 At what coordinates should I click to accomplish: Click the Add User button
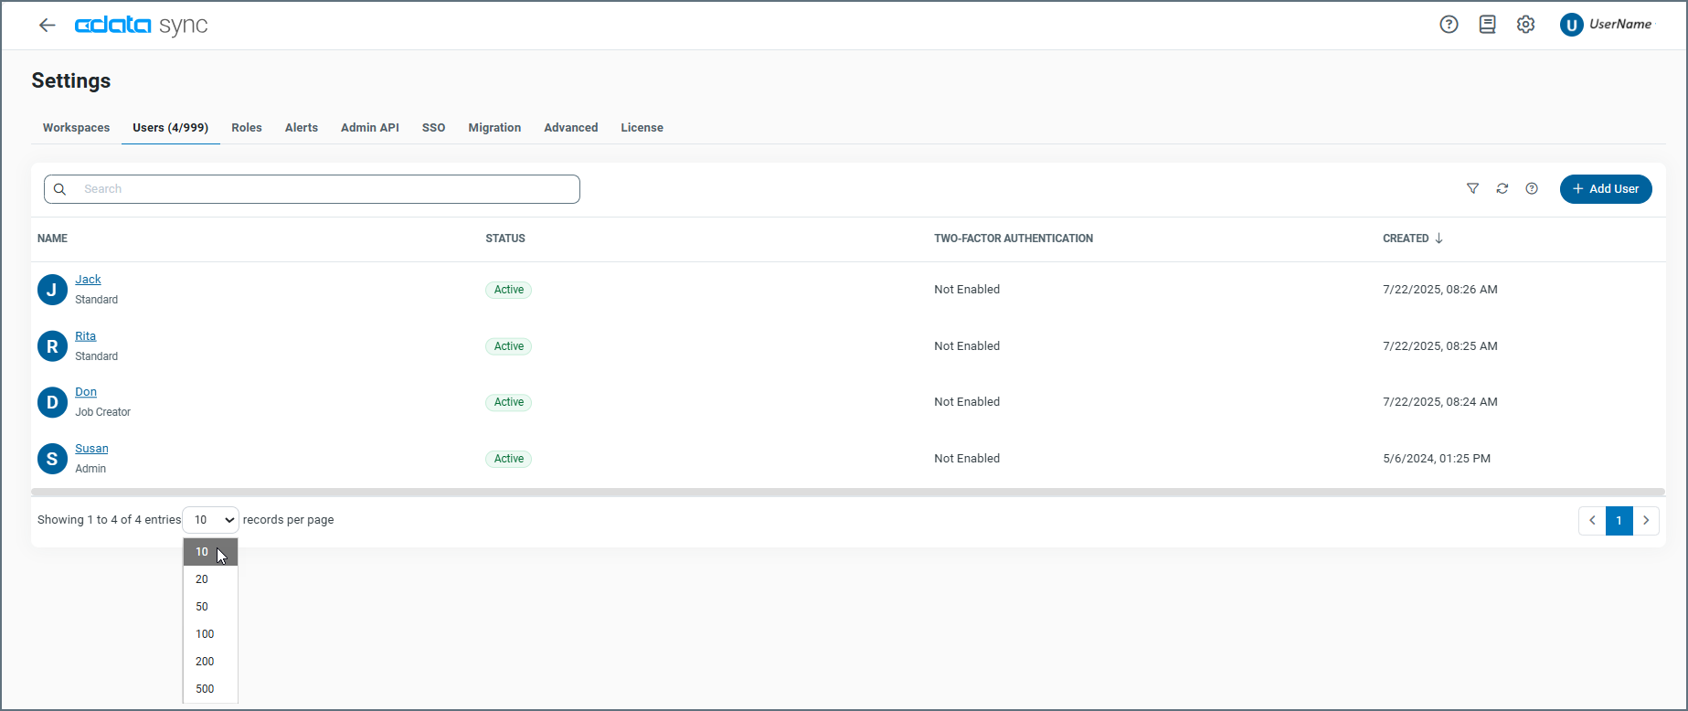click(1605, 189)
